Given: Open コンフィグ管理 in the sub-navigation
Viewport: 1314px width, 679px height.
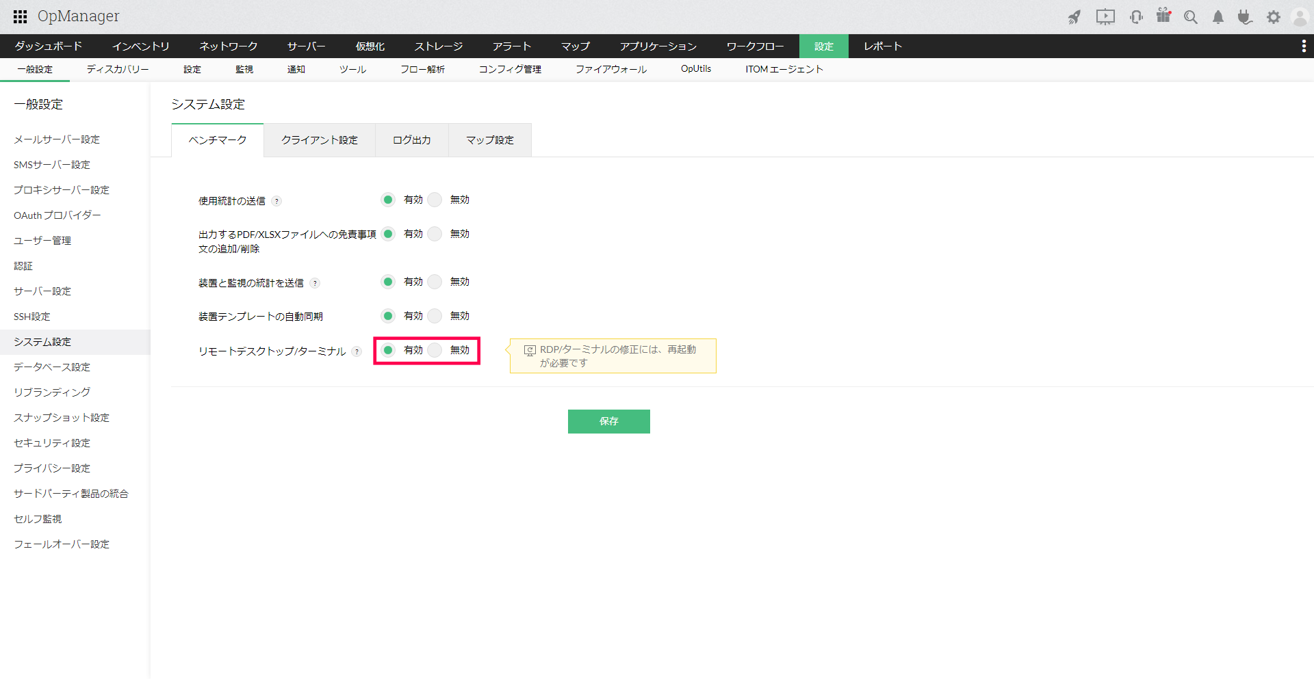Looking at the screenshot, I should click(x=511, y=69).
